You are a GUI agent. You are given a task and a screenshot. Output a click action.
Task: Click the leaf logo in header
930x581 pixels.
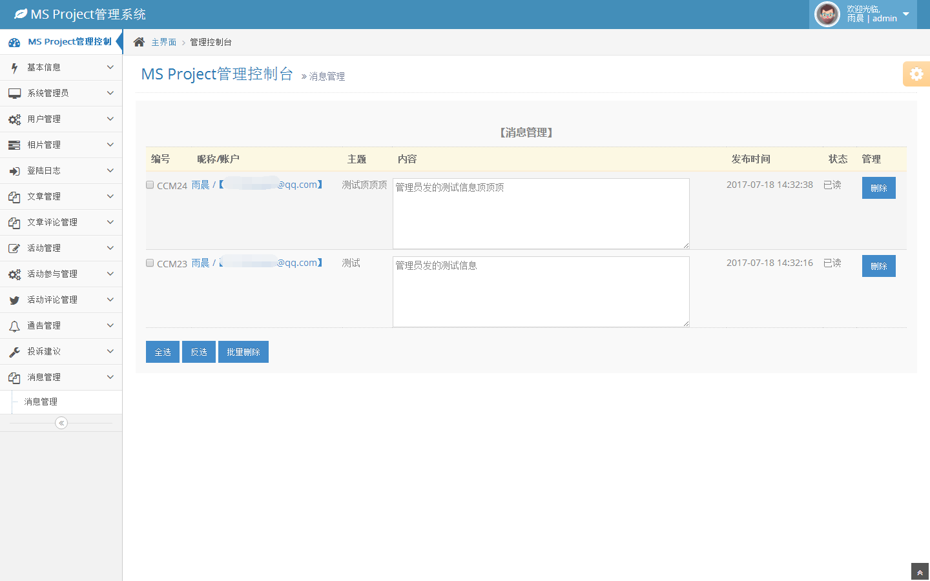(21, 14)
